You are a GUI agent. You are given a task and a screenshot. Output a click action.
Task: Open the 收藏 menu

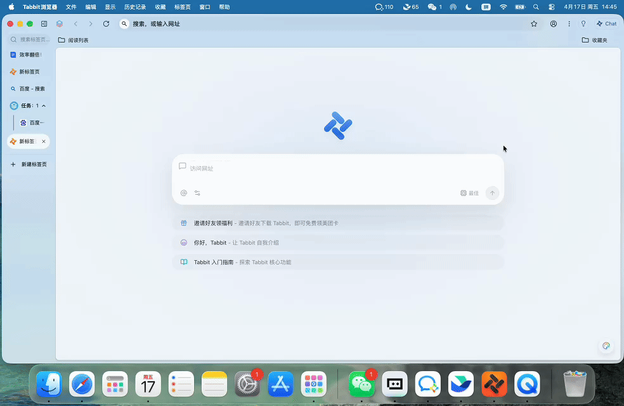pyautogui.click(x=160, y=7)
